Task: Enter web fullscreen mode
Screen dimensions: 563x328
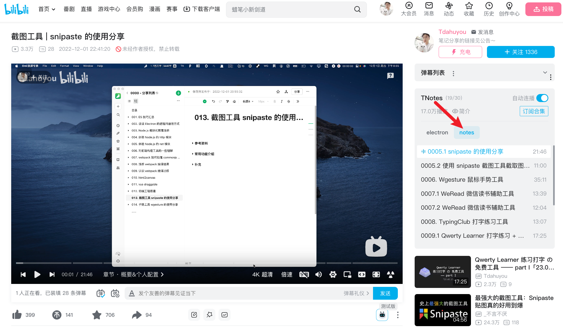Action: click(376, 274)
